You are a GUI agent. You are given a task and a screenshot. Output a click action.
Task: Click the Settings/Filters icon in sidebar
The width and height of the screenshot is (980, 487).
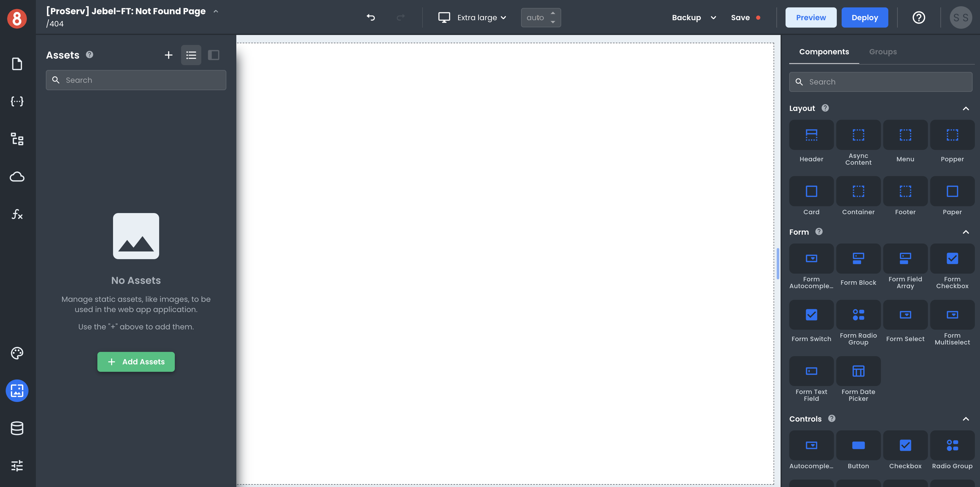(17, 465)
